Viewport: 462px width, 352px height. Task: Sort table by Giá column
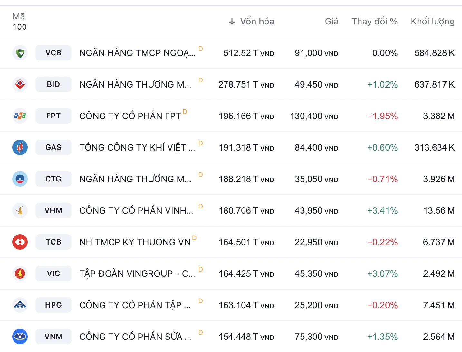[332, 22]
